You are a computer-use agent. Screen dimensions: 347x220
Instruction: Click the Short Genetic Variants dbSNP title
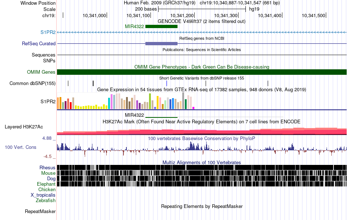(x=202, y=78)
